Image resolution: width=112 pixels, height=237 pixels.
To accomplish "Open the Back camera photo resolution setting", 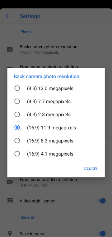I will (x=56, y=49).
